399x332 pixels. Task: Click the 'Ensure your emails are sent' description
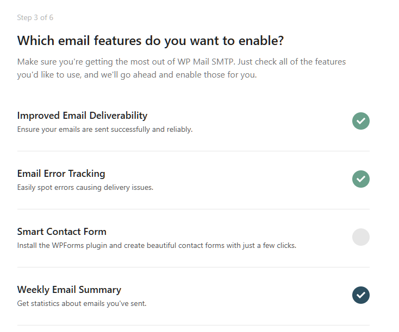(105, 130)
